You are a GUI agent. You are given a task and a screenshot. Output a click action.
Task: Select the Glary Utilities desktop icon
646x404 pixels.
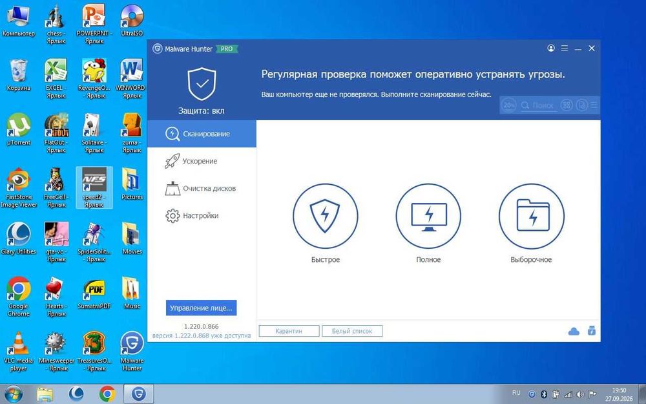tap(19, 239)
